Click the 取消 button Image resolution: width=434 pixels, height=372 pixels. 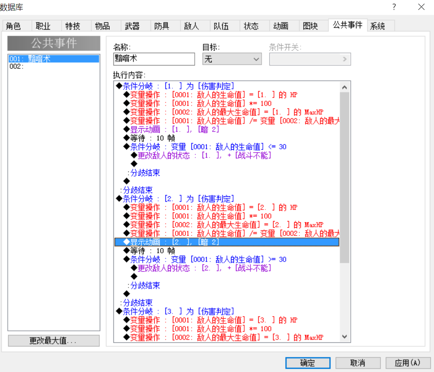coord(358,363)
